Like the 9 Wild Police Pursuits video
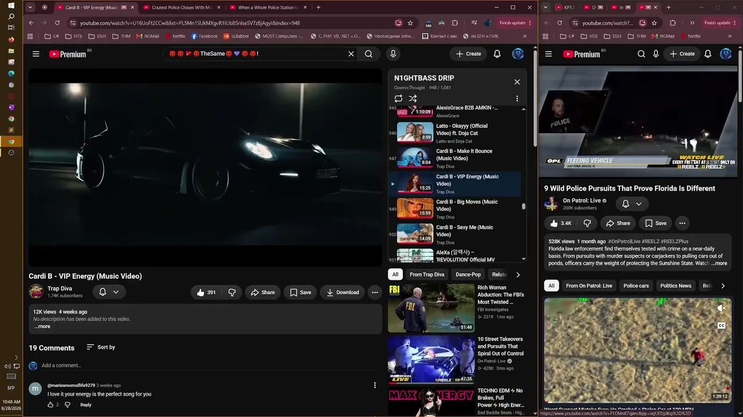743x417 pixels. (561, 223)
